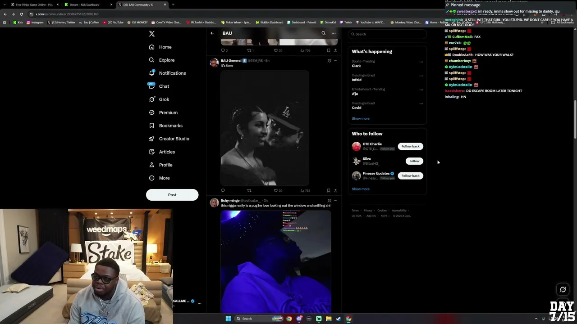This screenshot has height=324, width=577.
Task: Open account switcher dots beside KALLME
Action: coord(199,303)
